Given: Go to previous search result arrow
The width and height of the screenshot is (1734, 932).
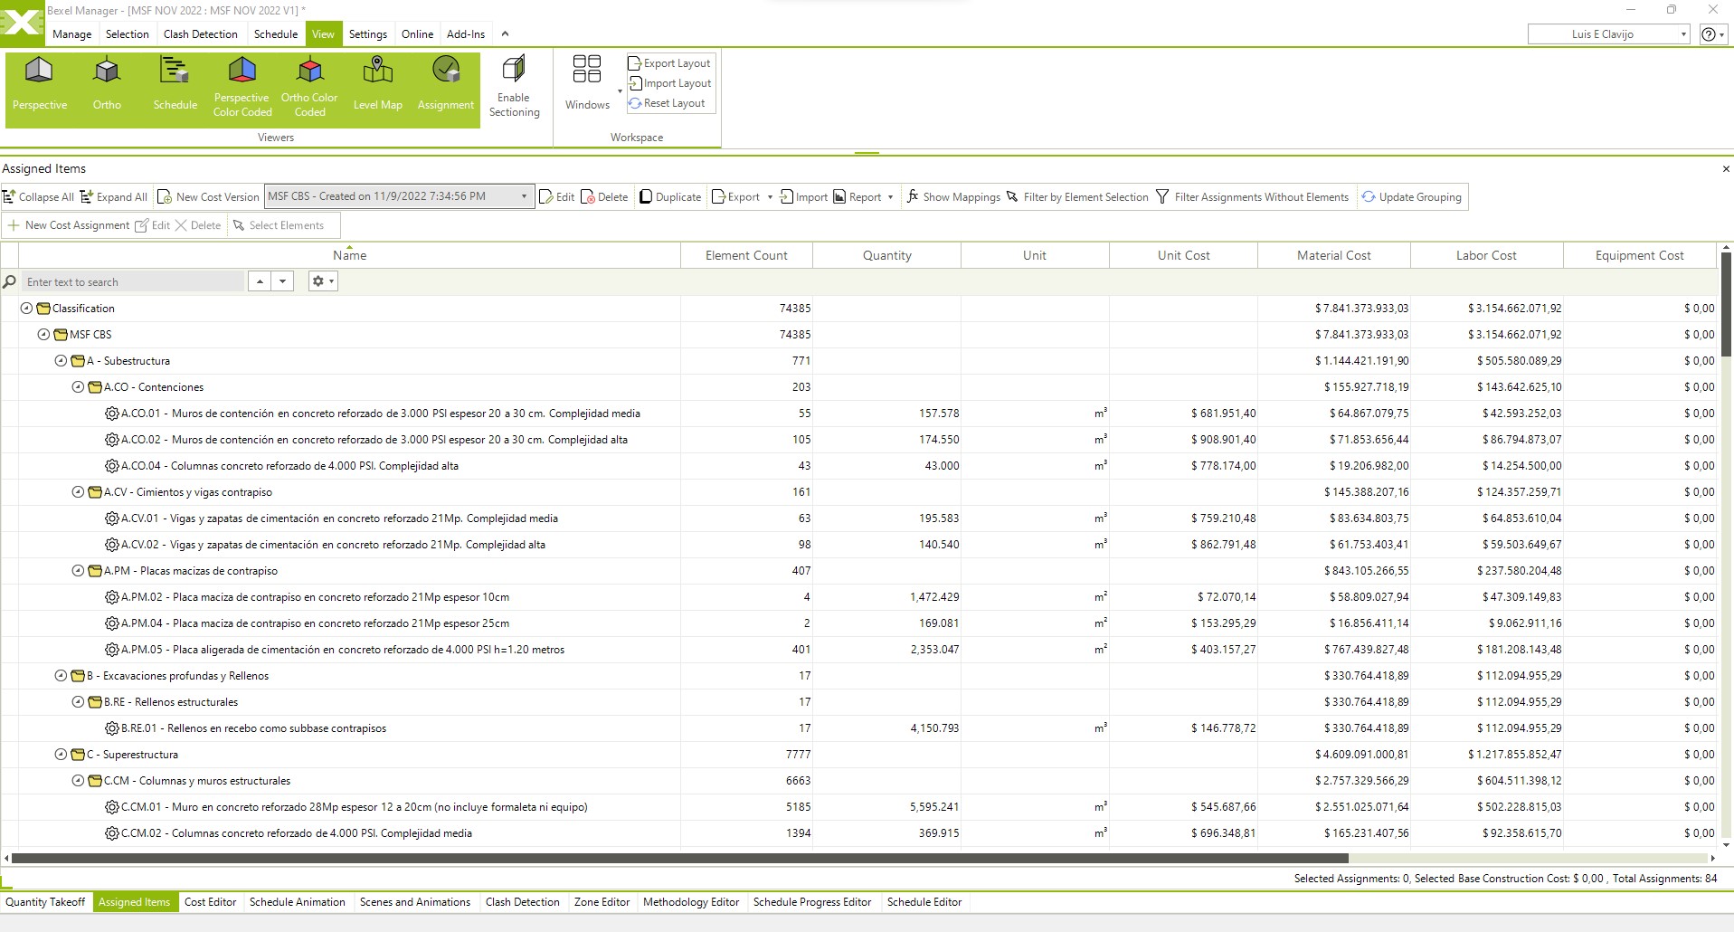Looking at the screenshot, I should pos(260,281).
